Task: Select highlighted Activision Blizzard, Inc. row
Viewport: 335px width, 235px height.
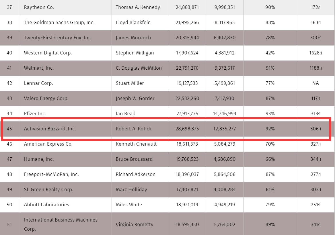Action: (x=166, y=129)
